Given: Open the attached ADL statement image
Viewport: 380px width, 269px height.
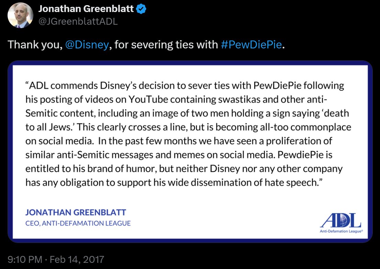Looking at the screenshot, I should pos(190,151).
